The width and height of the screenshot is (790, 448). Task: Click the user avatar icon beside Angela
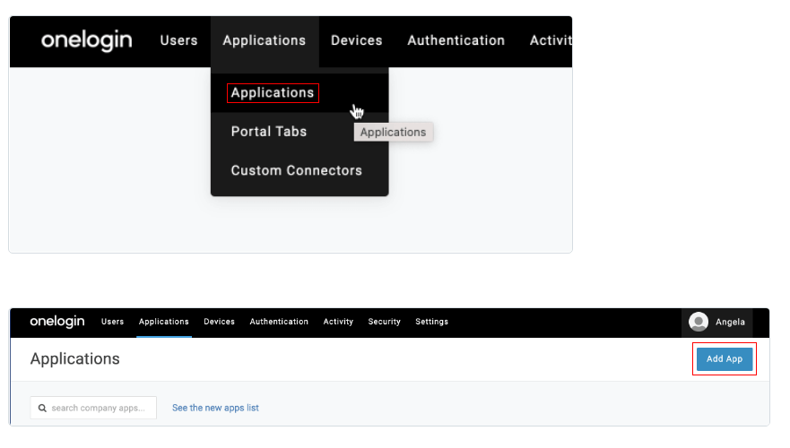click(699, 322)
